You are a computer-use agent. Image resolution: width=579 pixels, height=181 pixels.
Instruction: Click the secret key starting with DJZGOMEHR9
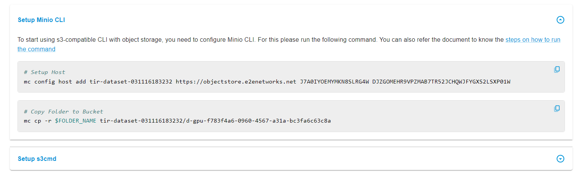[x=441, y=82]
